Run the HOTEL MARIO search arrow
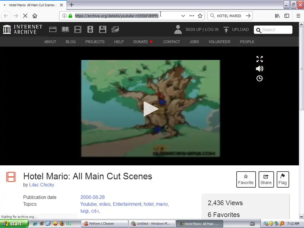This screenshot has width=304, height=228. pyautogui.click(x=248, y=16)
